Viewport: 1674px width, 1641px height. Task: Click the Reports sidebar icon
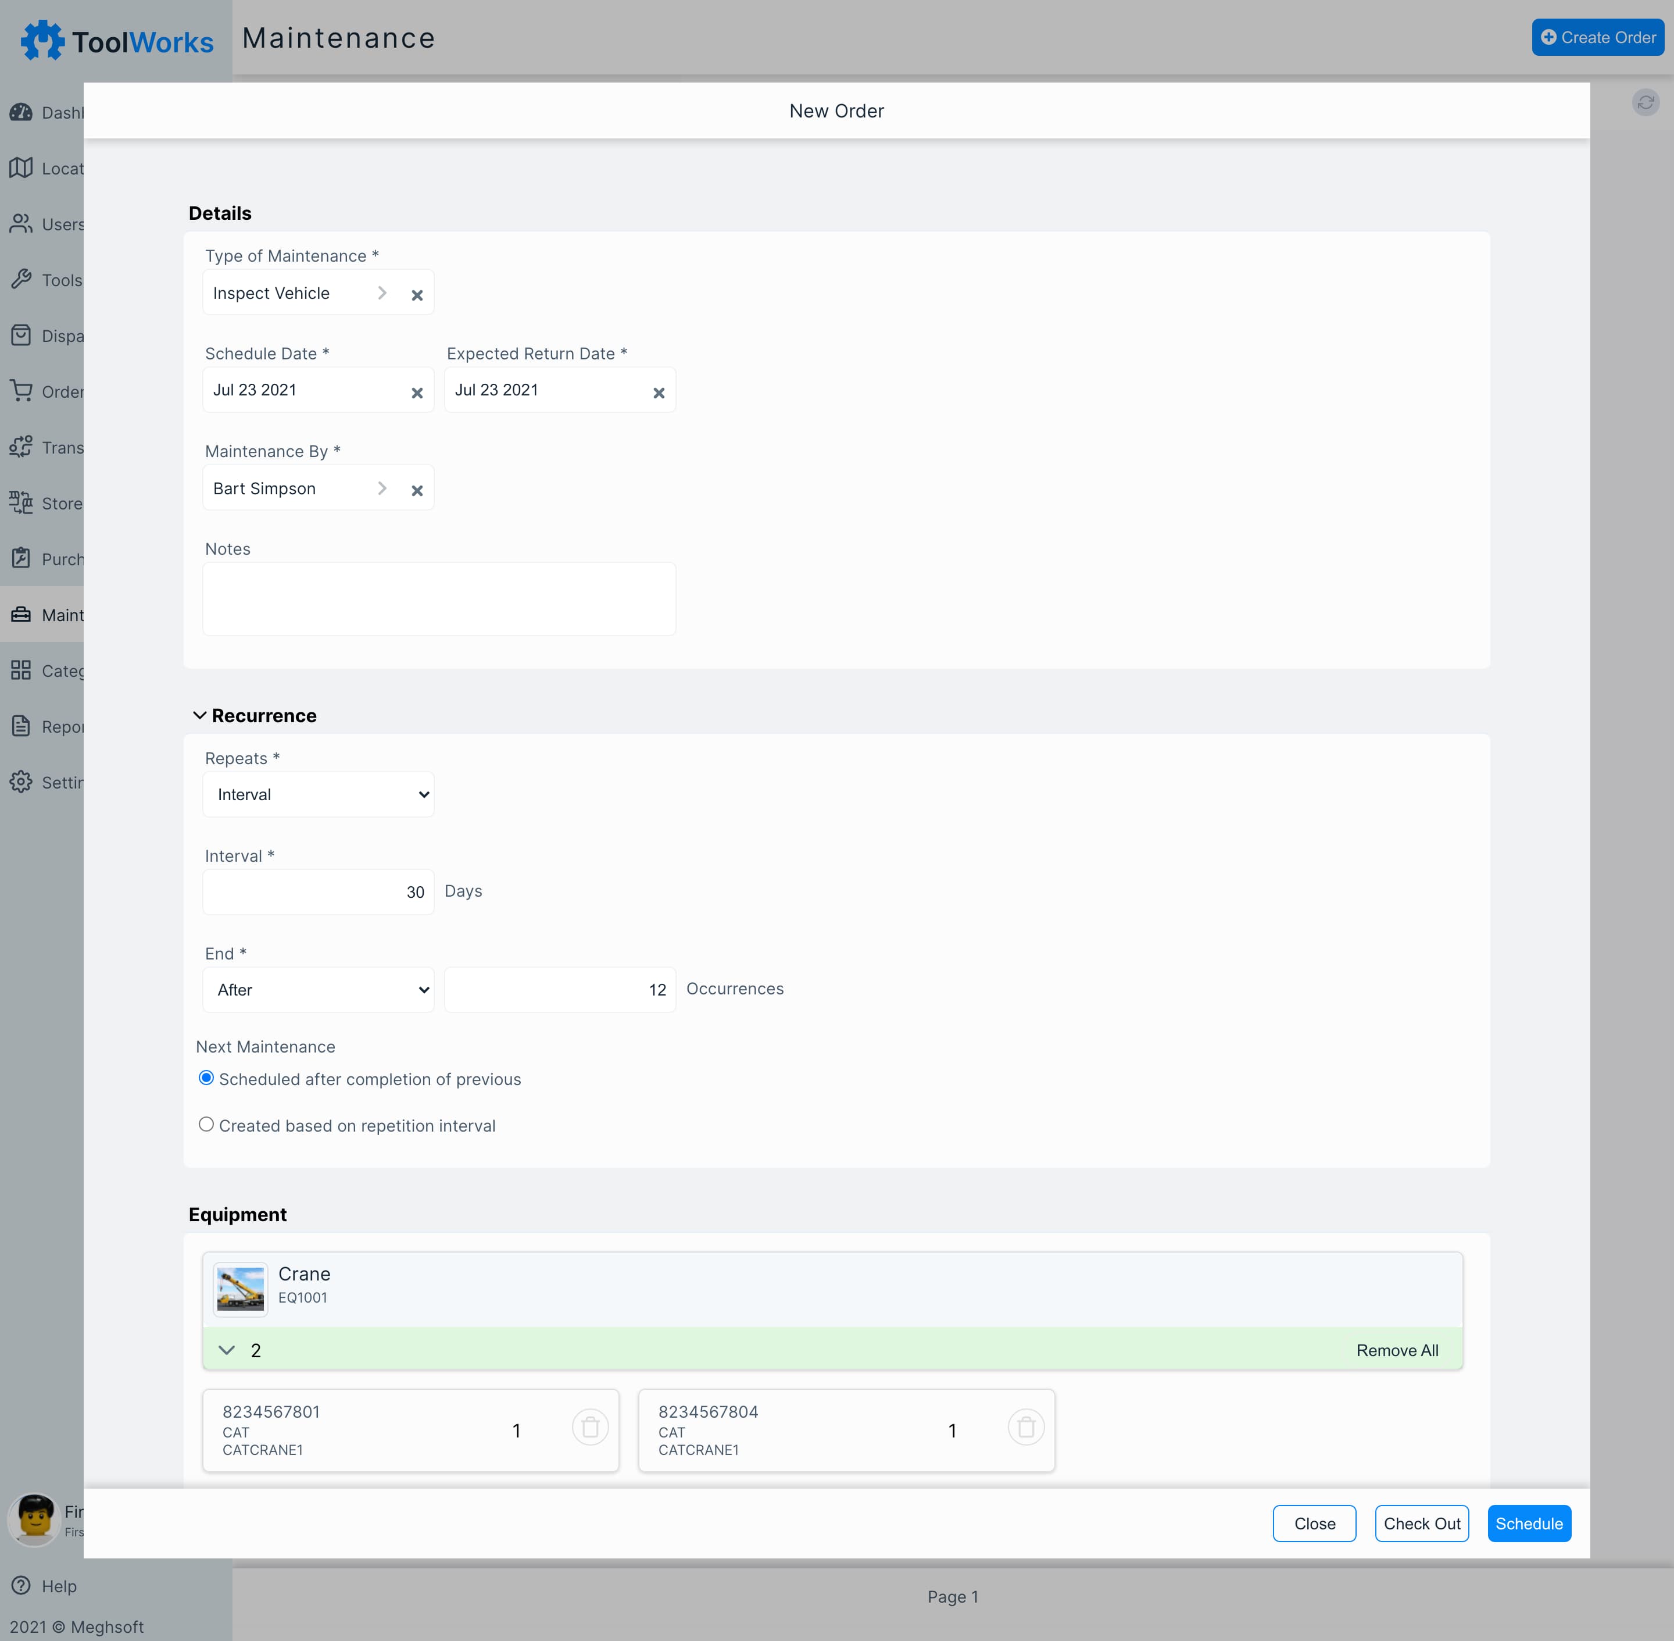pyautogui.click(x=21, y=726)
